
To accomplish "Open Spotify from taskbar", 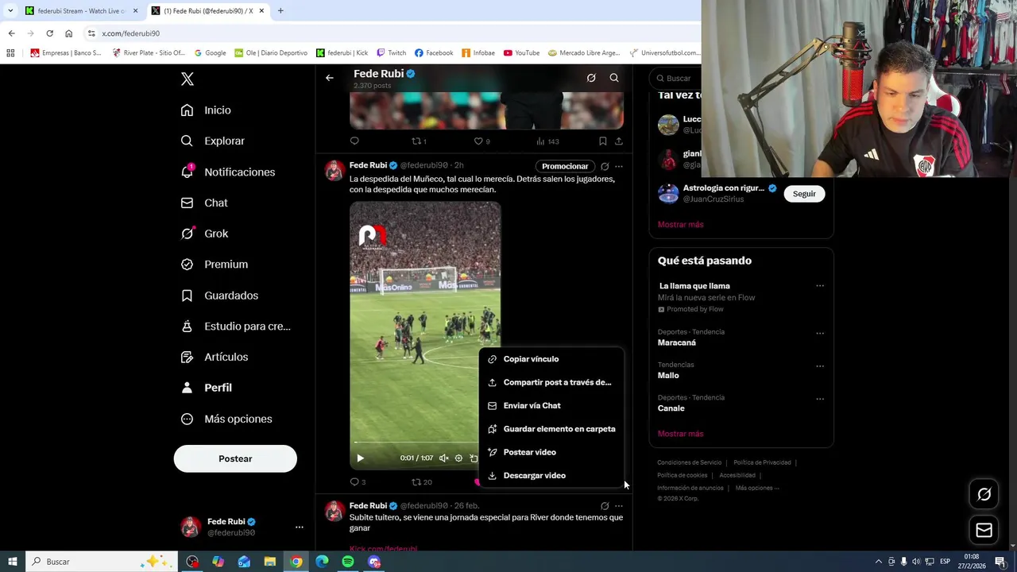I will point(348,562).
